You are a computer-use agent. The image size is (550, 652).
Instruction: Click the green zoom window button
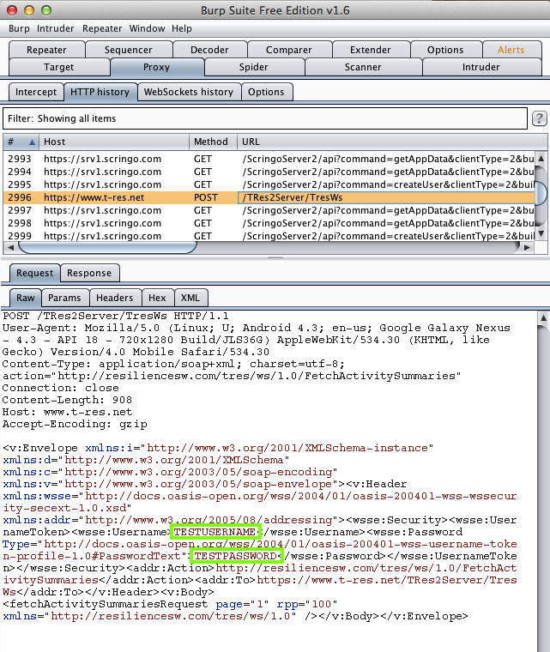(46, 10)
